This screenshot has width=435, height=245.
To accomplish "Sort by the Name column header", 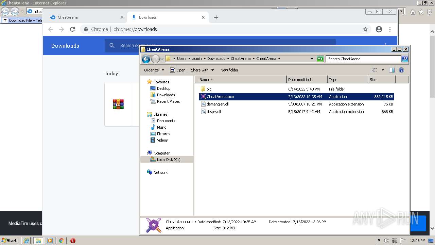I will pos(241,80).
